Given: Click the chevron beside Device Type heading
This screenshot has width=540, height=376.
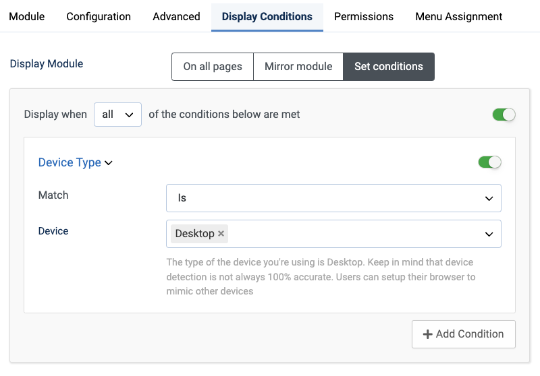Looking at the screenshot, I should coord(109,162).
